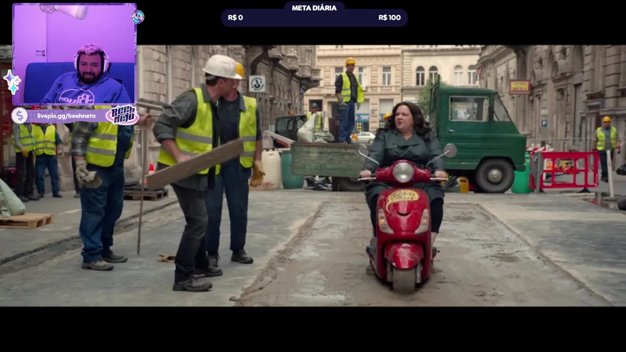626x352 pixels.
Task: Click the daily goal progress bar
Action: pyautogui.click(x=314, y=18)
